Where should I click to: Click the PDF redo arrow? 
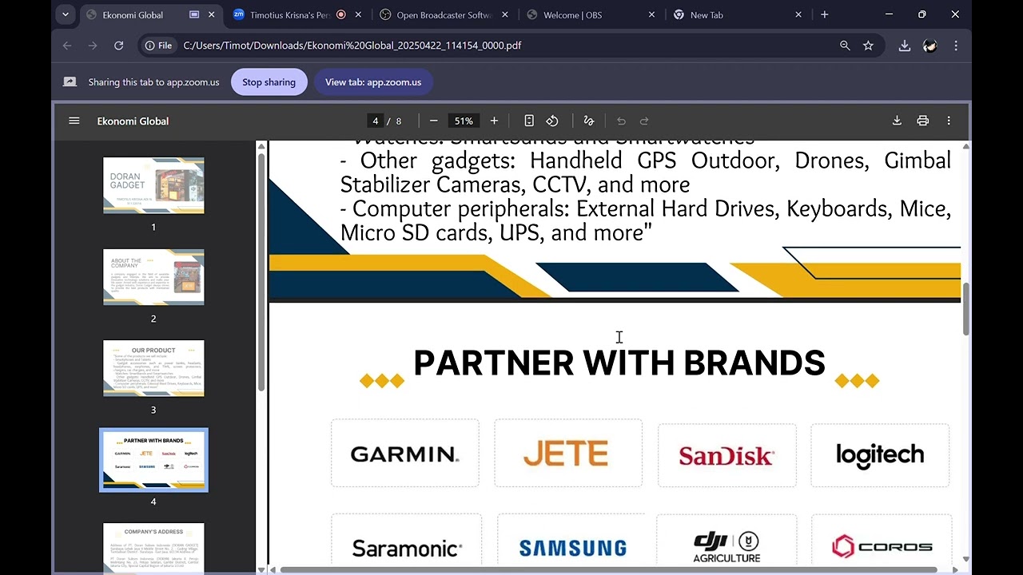click(x=645, y=121)
